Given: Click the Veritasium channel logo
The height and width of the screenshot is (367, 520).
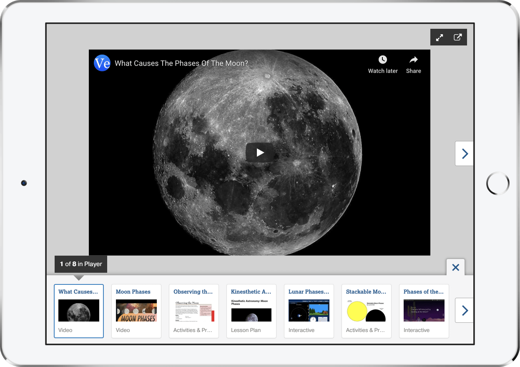Looking at the screenshot, I should 102,63.
